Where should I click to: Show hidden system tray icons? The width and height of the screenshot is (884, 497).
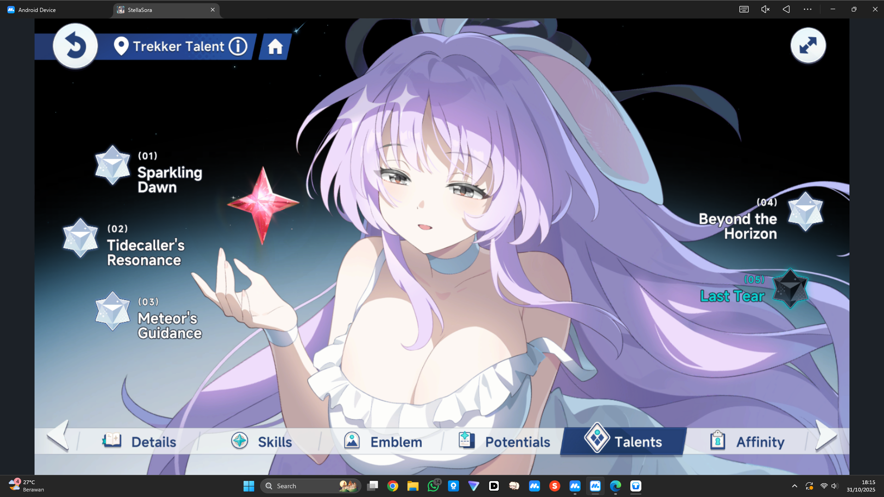coord(794,486)
